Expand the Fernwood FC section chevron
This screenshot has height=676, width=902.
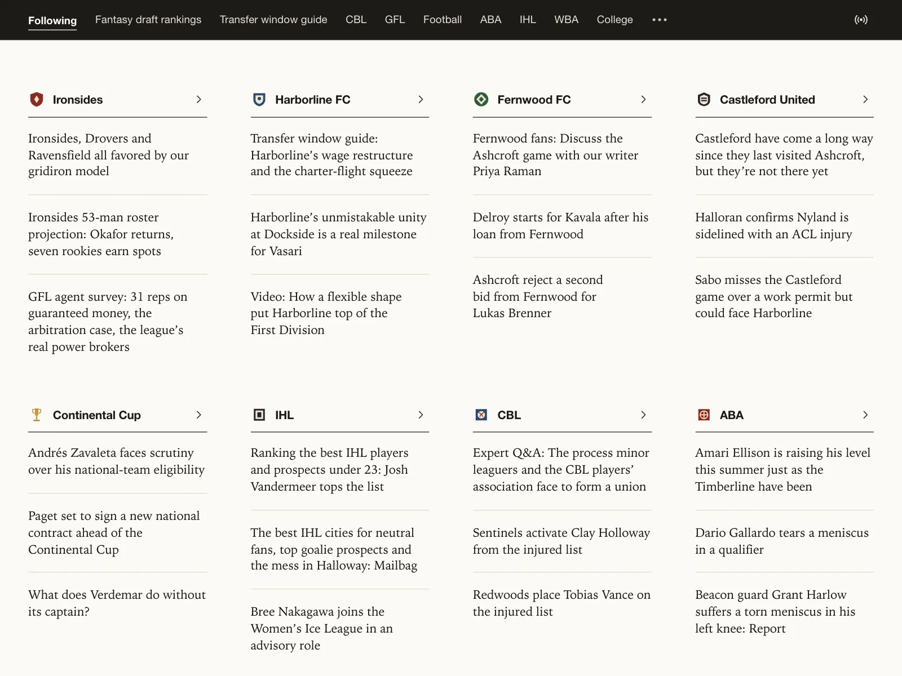click(x=643, y=100)
